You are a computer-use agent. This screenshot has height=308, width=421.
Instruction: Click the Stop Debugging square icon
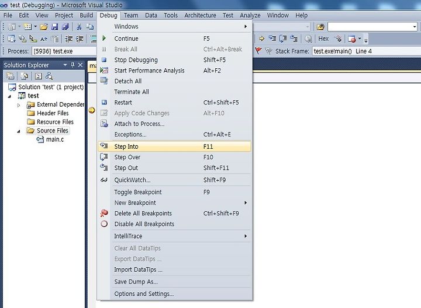(x=104, y=60)
